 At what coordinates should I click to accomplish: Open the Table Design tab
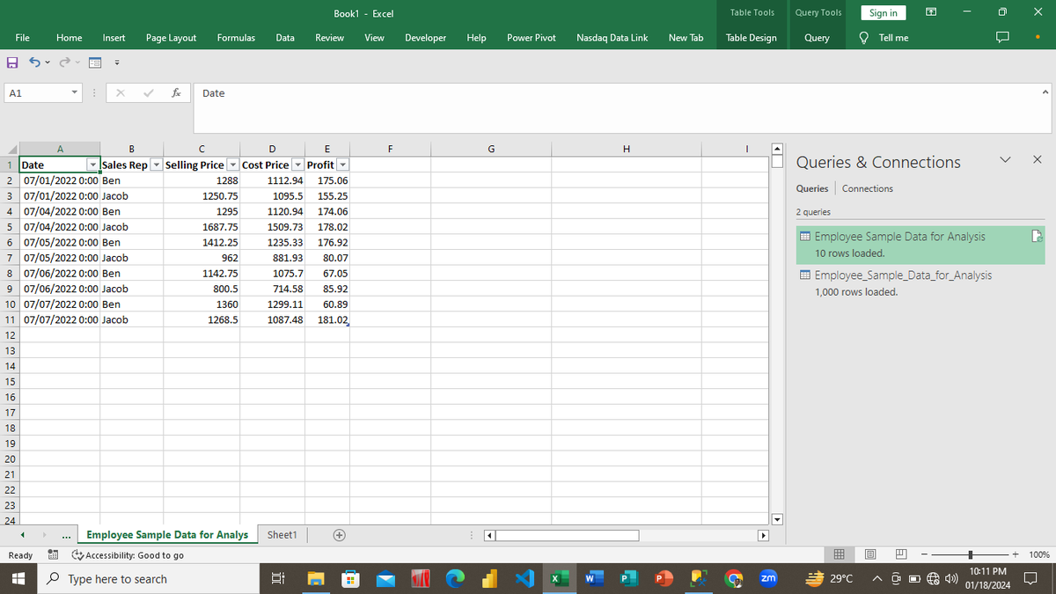coord(751,38)
